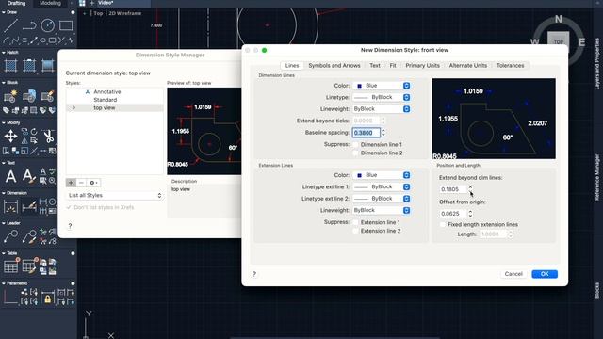Click the TOP face of ViewCube
The height and width of the screenshot is (339, 603).
pyautogui.click(x=558, y=41)
